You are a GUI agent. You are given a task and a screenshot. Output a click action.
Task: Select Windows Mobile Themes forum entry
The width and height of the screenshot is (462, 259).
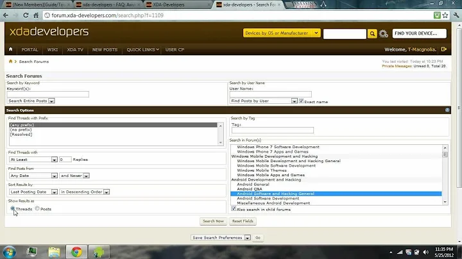pyautogui.click(x=262, y=170)
